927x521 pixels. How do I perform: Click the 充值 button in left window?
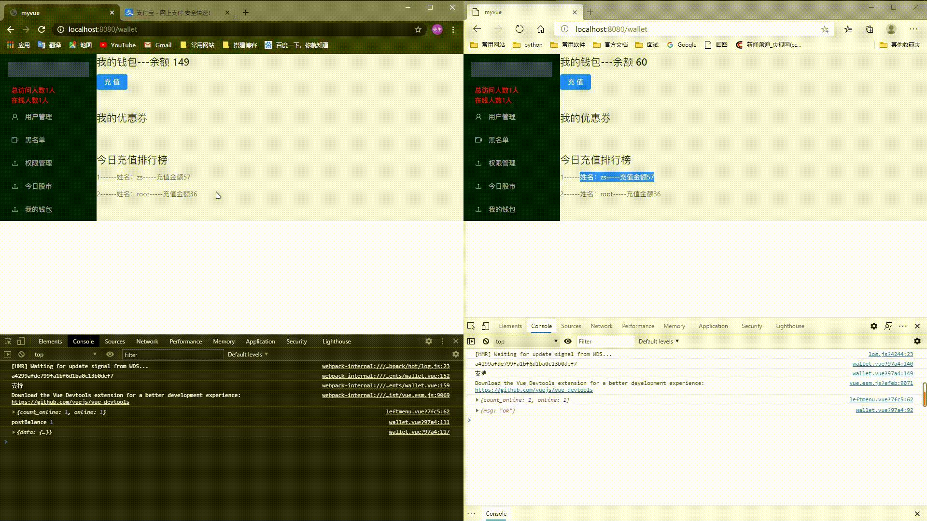tap(112, 82)
